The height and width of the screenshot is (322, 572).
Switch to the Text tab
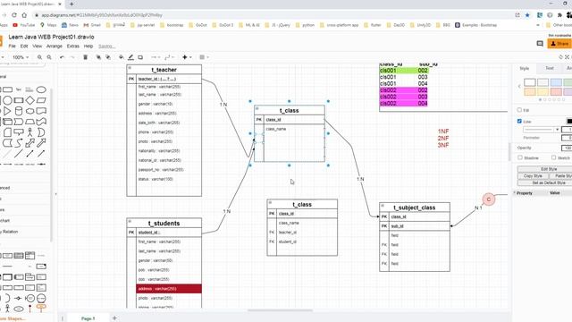click(x=550, y=68)
